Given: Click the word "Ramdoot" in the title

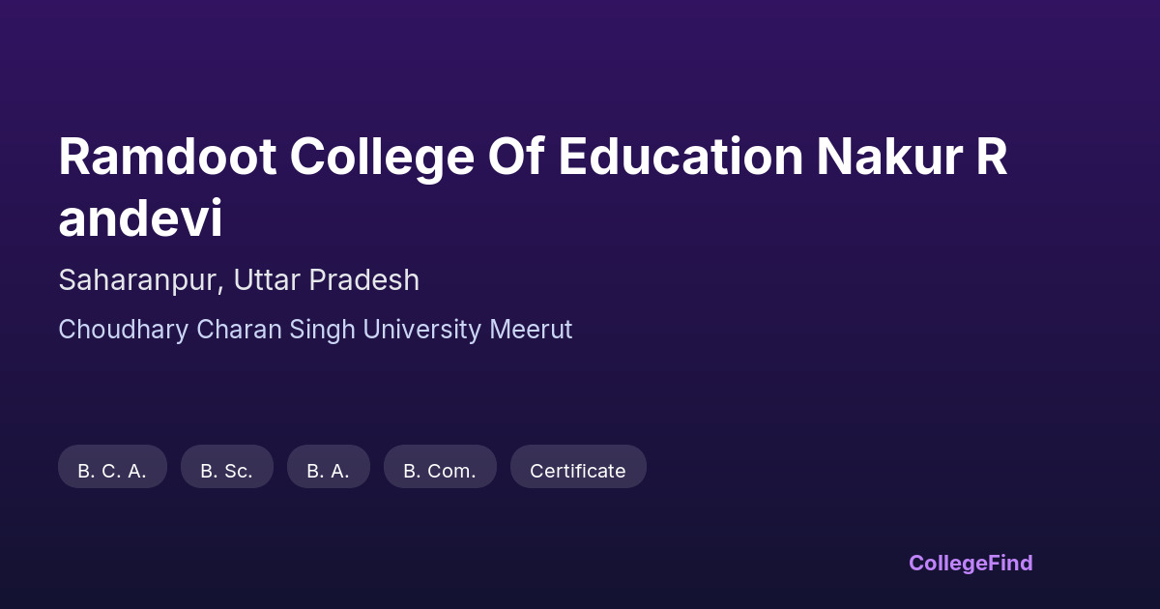Looking at the screenshot, I should (x=167, y=158).
